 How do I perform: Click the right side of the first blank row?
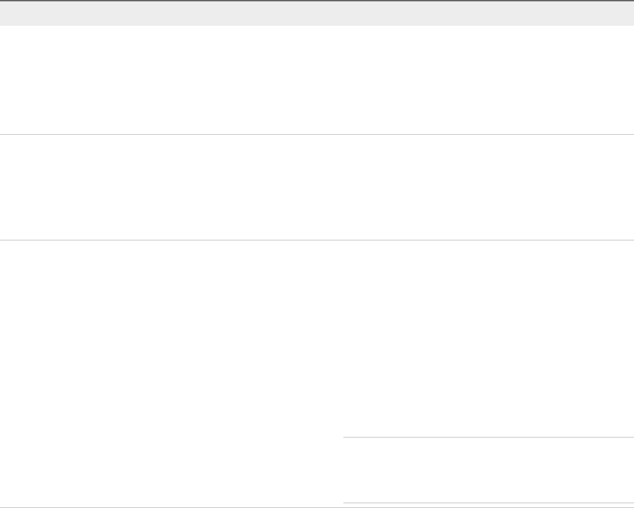(x=488, y=80)
